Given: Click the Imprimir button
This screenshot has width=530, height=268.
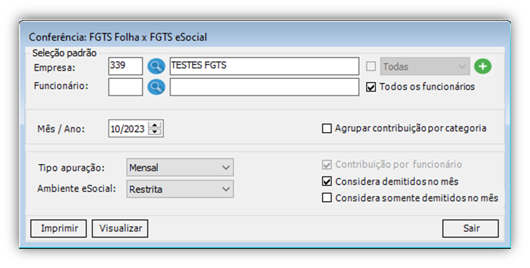Looking at the screenshot, I should [59, 229].
